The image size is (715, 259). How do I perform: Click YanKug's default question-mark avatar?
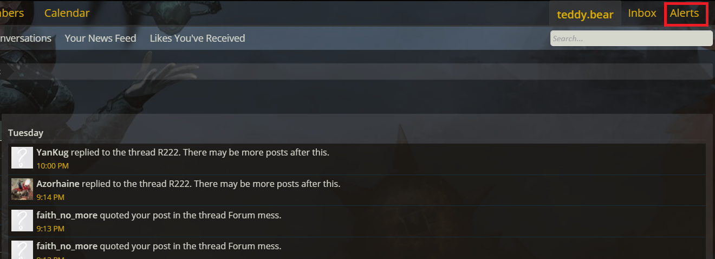click(22, 158)
